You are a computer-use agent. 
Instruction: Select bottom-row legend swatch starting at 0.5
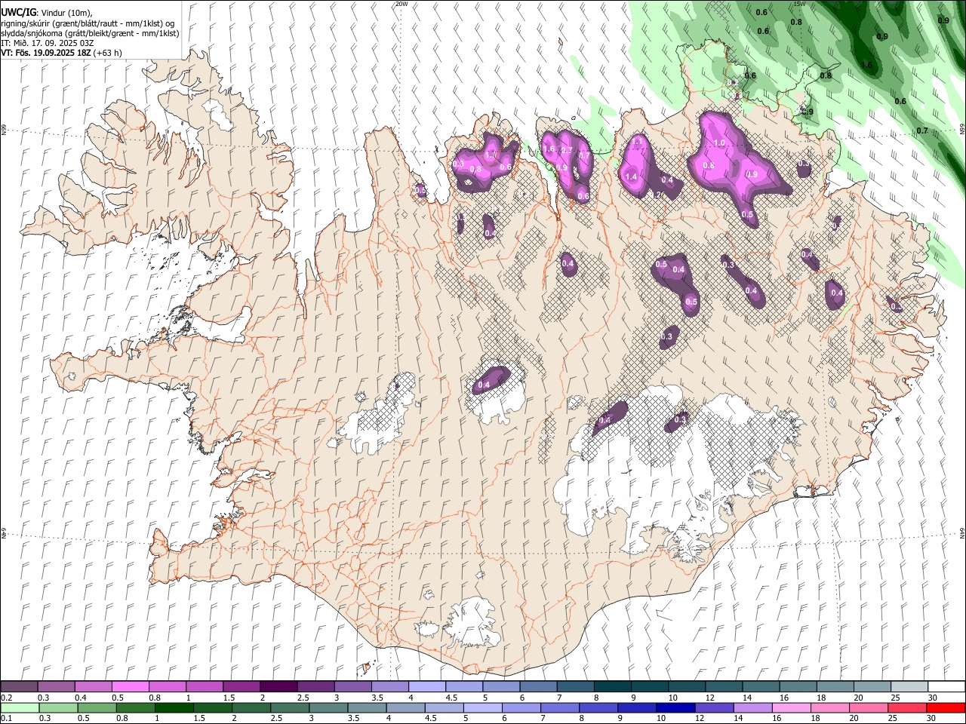click(97, 707)
